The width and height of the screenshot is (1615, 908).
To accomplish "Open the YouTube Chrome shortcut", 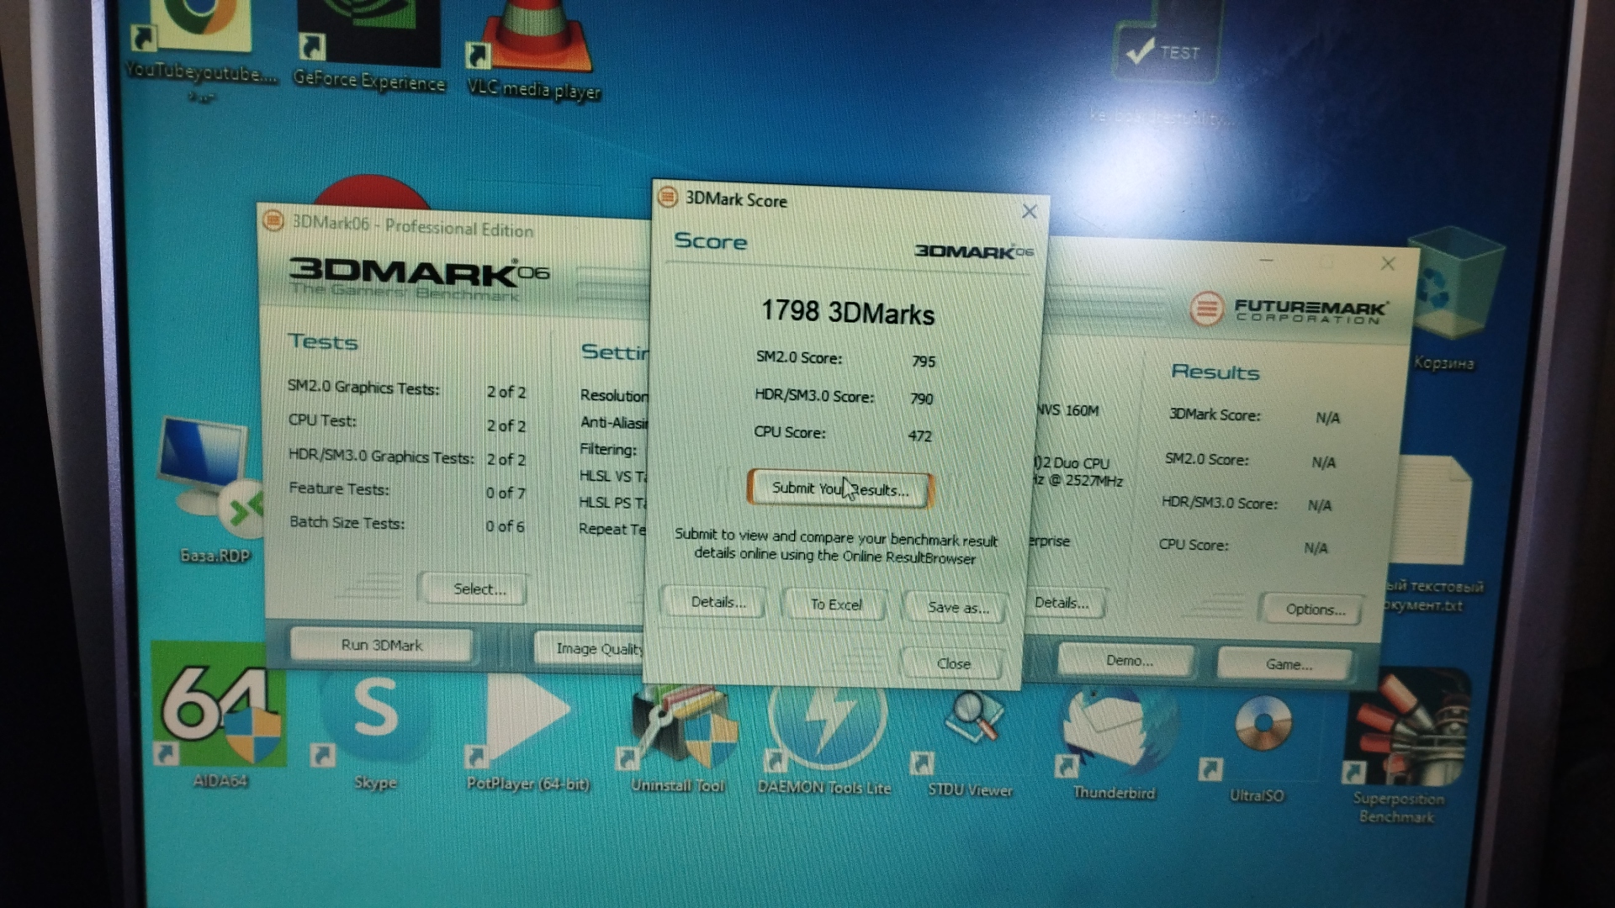I will (202, 49).
